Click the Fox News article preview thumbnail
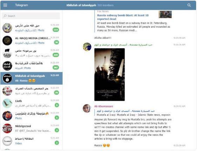Viewport: 201px width, 152px height. (x=165, y=14)
